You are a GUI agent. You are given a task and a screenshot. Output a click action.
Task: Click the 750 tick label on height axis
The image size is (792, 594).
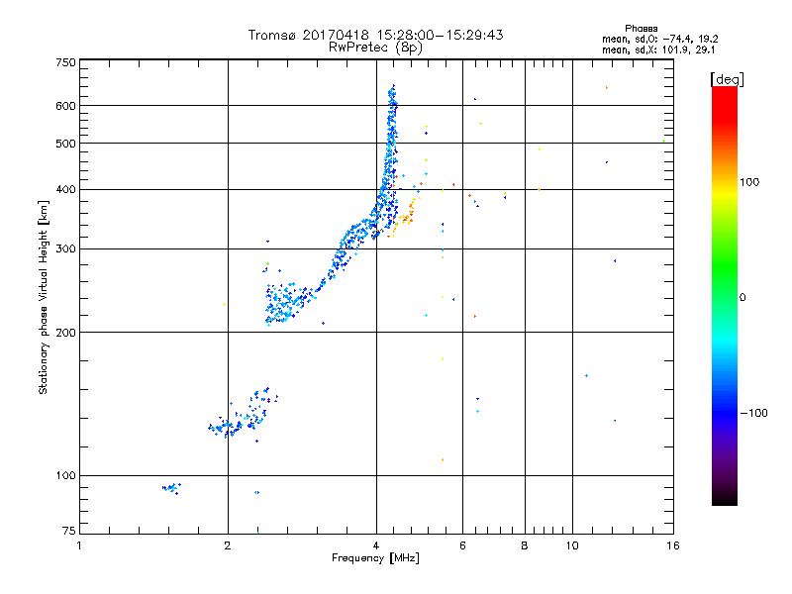65,62
